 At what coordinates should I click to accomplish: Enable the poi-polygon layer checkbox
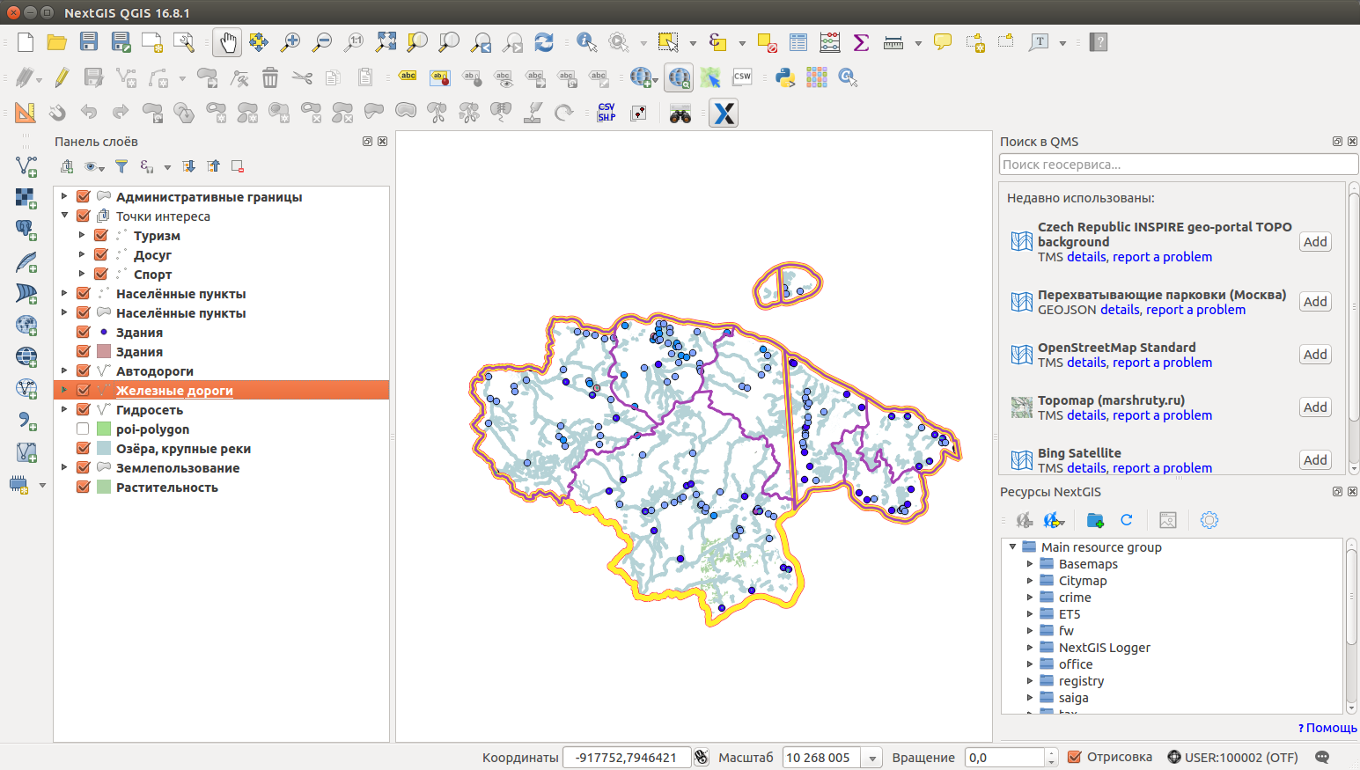click(x=83, y=429)
